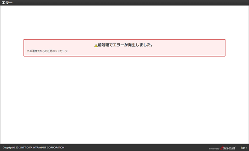Click the warning triangle icon in error box
The image size is (249, 151).
tap(96, 46)
